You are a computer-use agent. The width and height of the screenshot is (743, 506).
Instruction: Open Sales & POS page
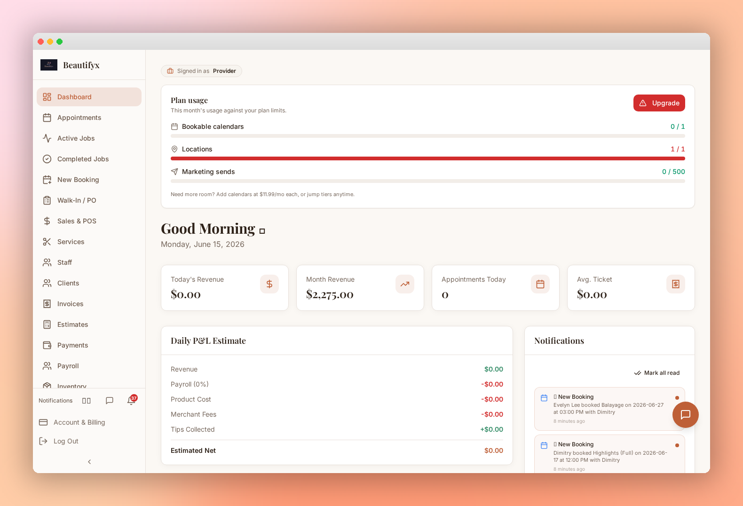(89, 221)
